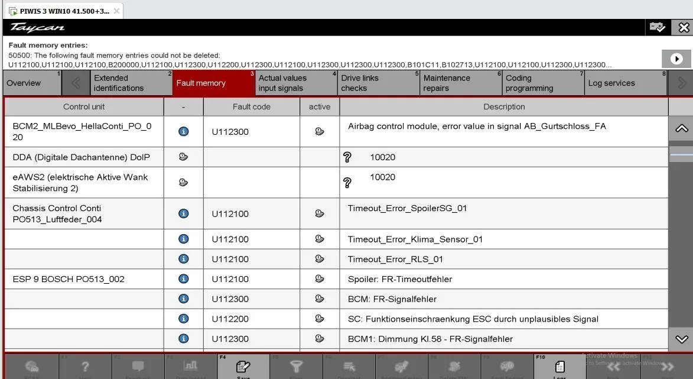693x379 pixels.
Task: Click the double left arrow Back button
Action: pos(613,366)
